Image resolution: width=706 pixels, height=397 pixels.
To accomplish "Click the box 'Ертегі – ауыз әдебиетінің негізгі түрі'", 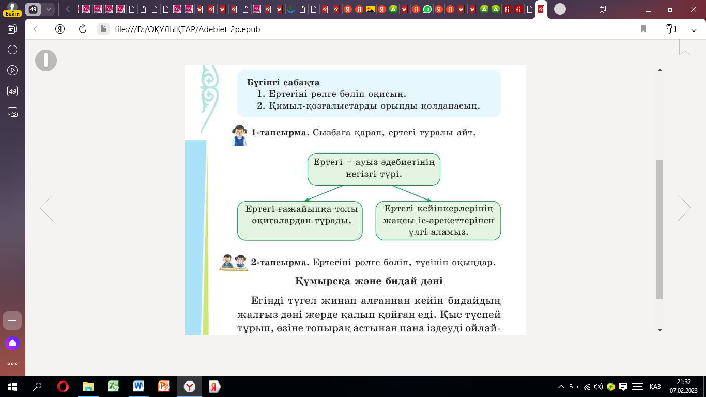I will pos(374,169).
